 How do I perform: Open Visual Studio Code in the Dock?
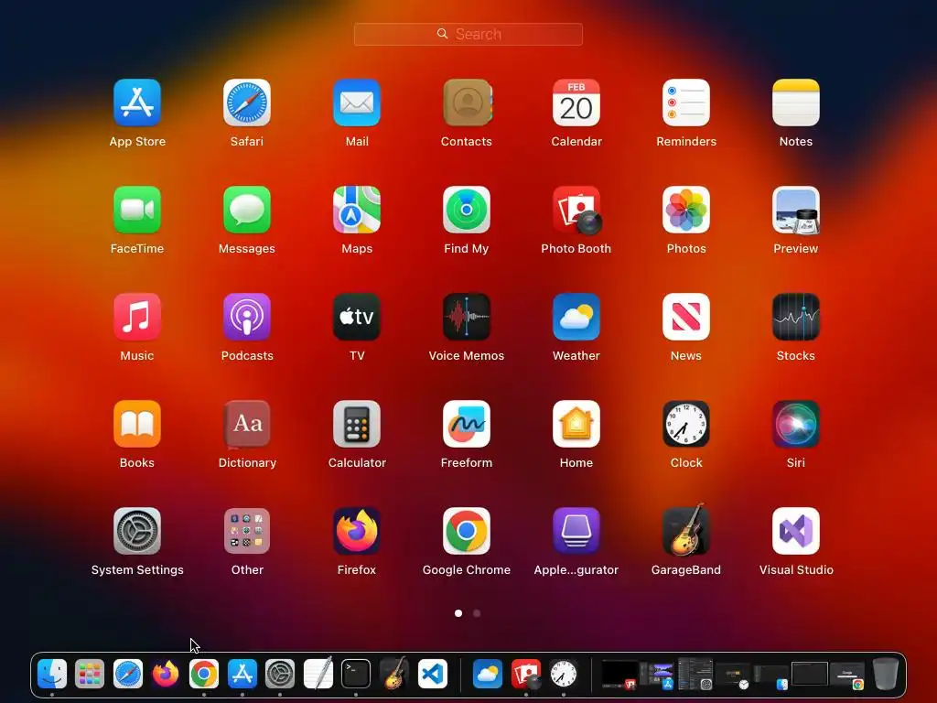coord(432,674)
